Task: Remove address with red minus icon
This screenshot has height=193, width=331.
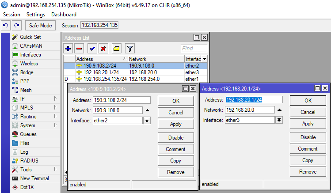Action: (79, 49)
